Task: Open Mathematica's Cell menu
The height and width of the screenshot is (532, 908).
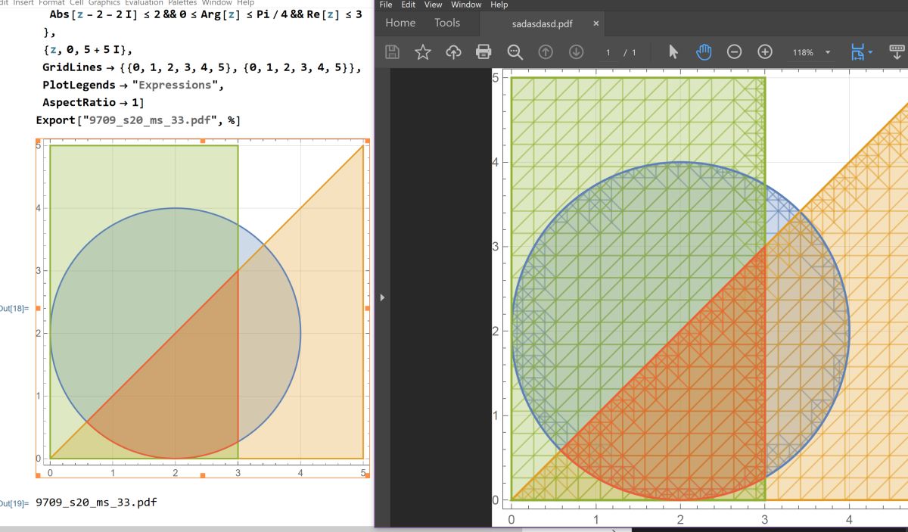Action: pos(76,3)
